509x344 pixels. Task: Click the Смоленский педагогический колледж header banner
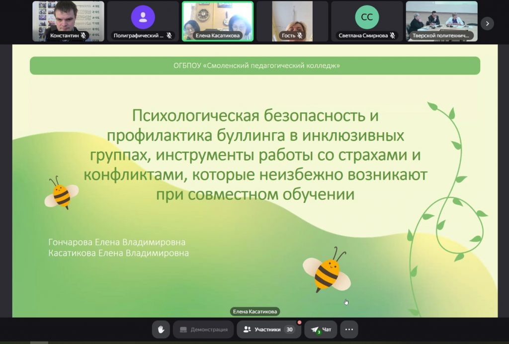pyautogui.click(x=254, y=66)
